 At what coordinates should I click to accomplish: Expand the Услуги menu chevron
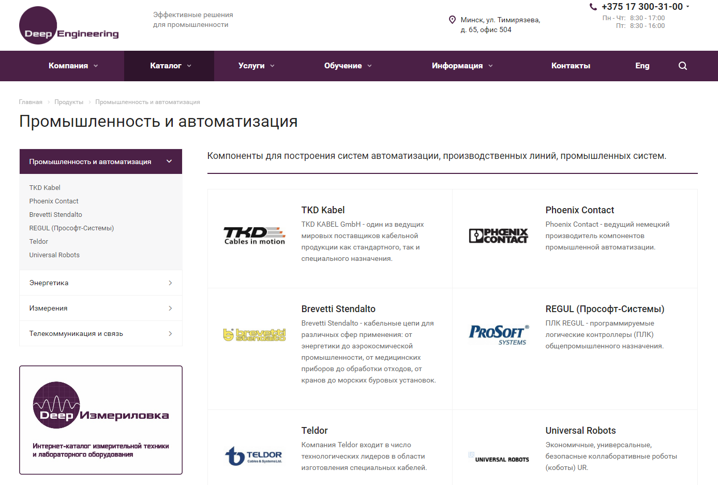pyautogui.click(x=272, y=66)
